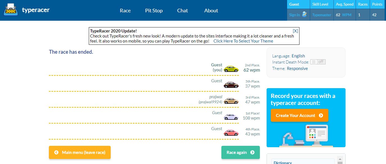386x164 pixels.
Task: Click the Points value 42
Action: click(x=374, y=15)
